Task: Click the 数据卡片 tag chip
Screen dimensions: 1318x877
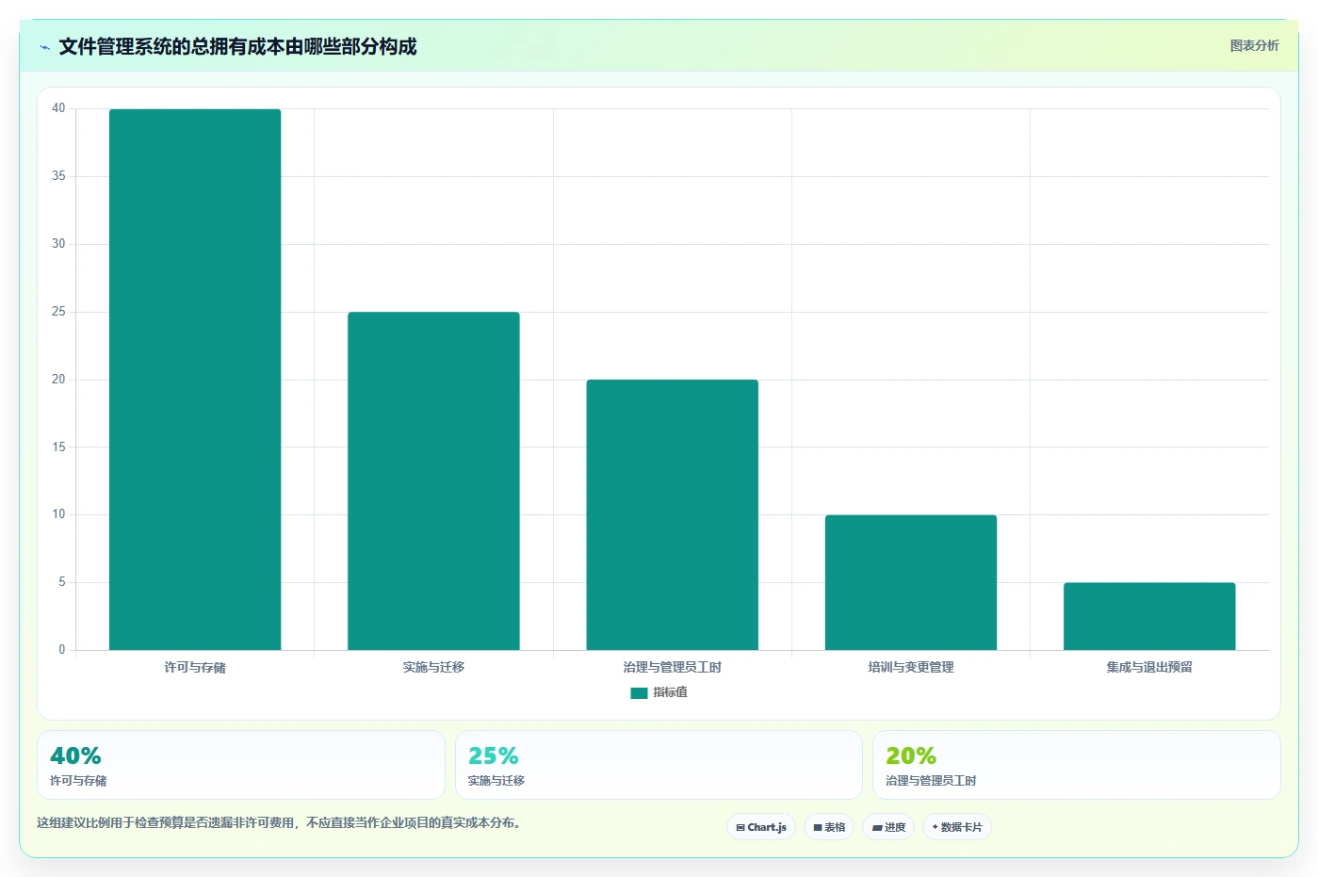Action: click(x=957, y=827)
